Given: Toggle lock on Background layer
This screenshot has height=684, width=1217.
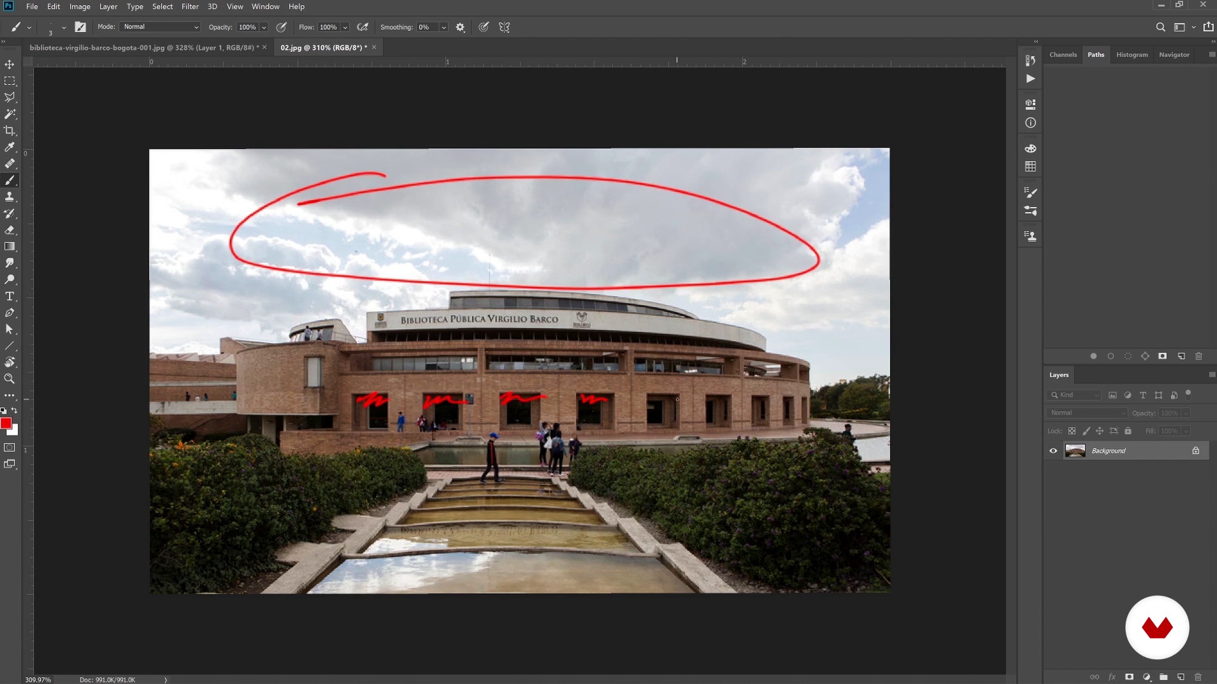Looking at the screenshot, I should (x=1195, y=451).
